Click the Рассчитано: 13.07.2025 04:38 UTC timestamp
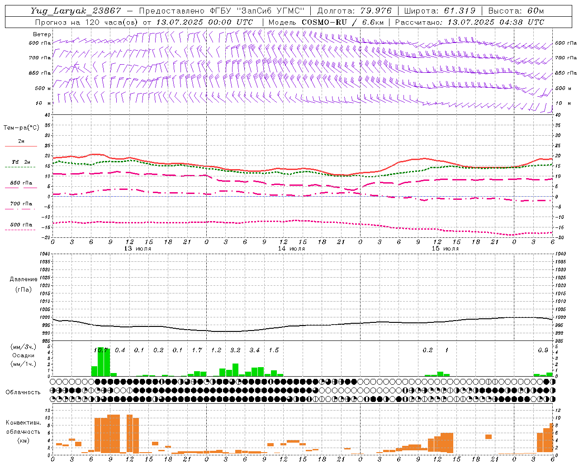 coord(470,22)
